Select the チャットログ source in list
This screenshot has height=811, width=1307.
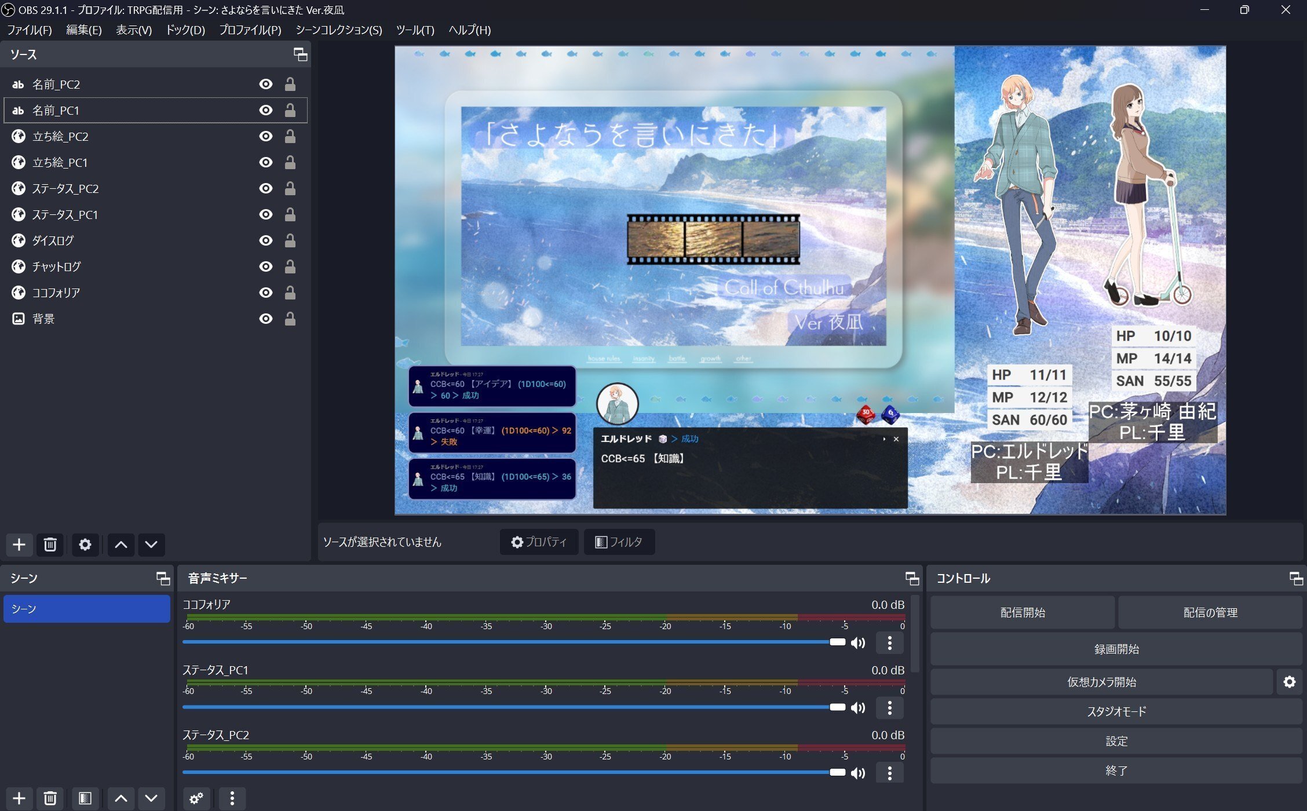click(57, 266)
